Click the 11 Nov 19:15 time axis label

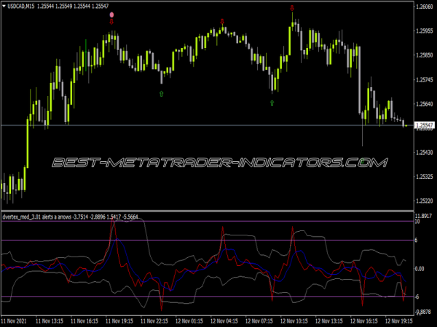click(x=119, y=321)
